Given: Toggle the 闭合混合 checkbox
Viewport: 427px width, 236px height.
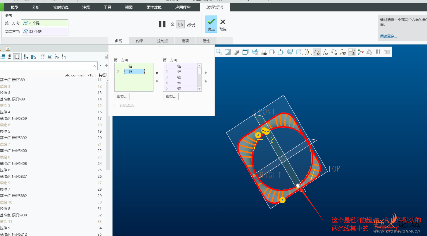Looking at the screenshot, I should coord(116,105).
